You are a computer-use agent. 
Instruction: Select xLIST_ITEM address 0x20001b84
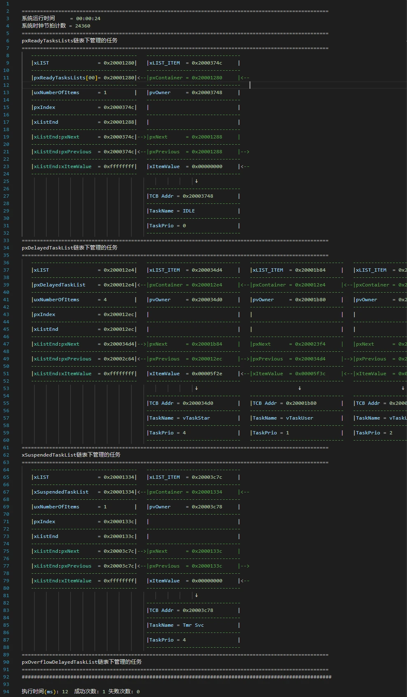(x=310, y=270)
